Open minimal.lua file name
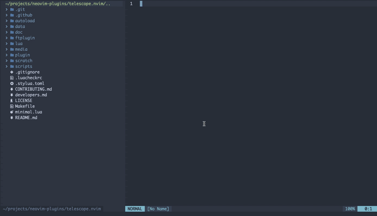Screen dimensions: 377x216 [x=29, y=112]
